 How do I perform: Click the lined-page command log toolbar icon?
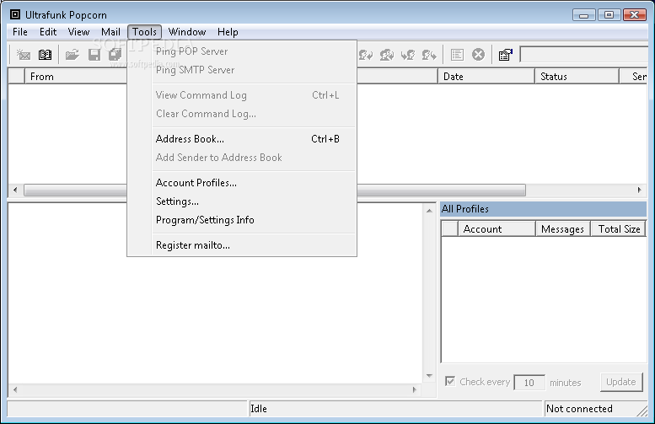tap(457, 55)
